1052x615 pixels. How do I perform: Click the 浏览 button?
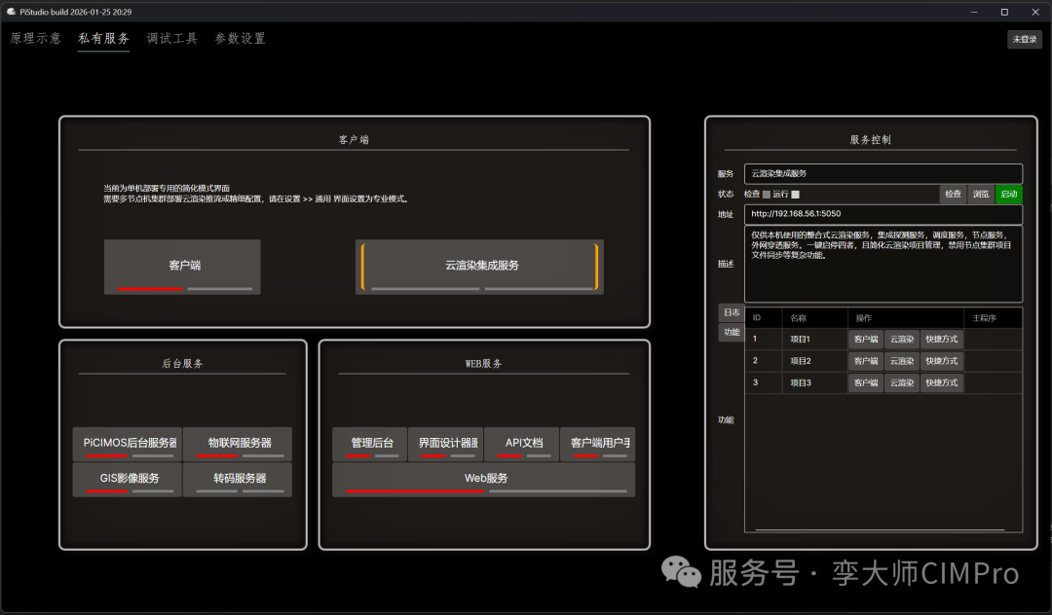tap(981, 195)
